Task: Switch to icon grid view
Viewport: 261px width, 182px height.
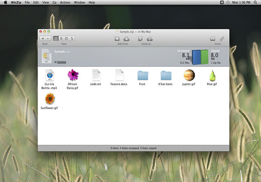Action: pos(56,39)
